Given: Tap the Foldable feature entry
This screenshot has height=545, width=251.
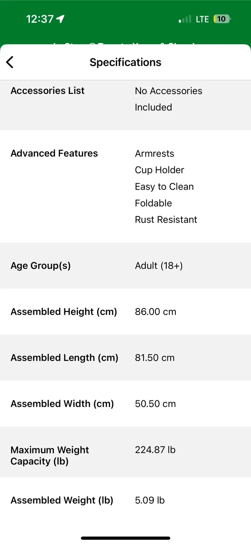Looking at the screenshot, I should coord(153,203).
